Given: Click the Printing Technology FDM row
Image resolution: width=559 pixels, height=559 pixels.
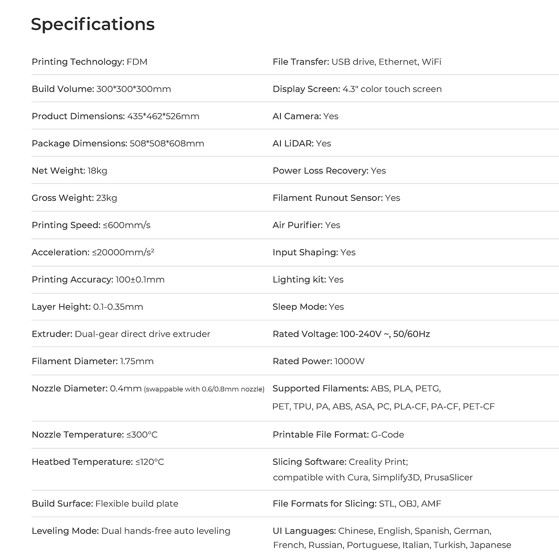Looking at the screenshot, I should (89, 62).
